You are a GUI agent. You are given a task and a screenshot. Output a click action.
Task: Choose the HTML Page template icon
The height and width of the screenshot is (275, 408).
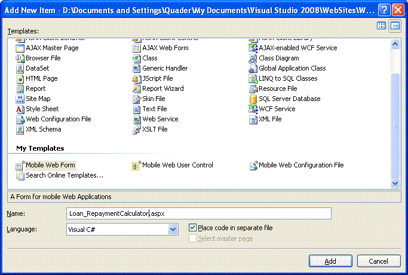[x=20, y=79]
